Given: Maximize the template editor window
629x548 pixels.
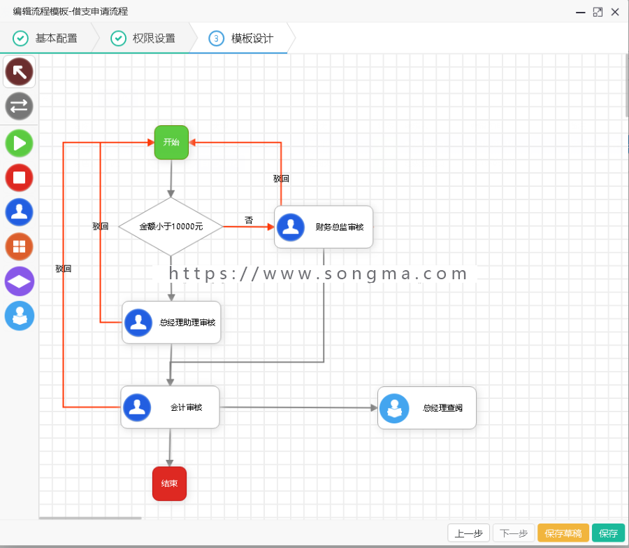Looking at the screenshot, I should coord(598,12).
